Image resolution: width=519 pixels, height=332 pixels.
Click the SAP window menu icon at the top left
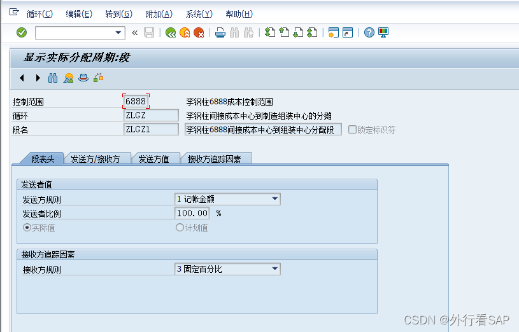(x=14, y=12)
